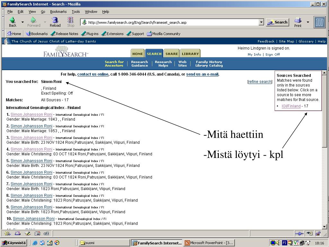The height and width of the screenshot is (247, 329).
Task: Open the Mozilla Community bookmark folder
Action: pyautogui.click(x=164, y=33)
